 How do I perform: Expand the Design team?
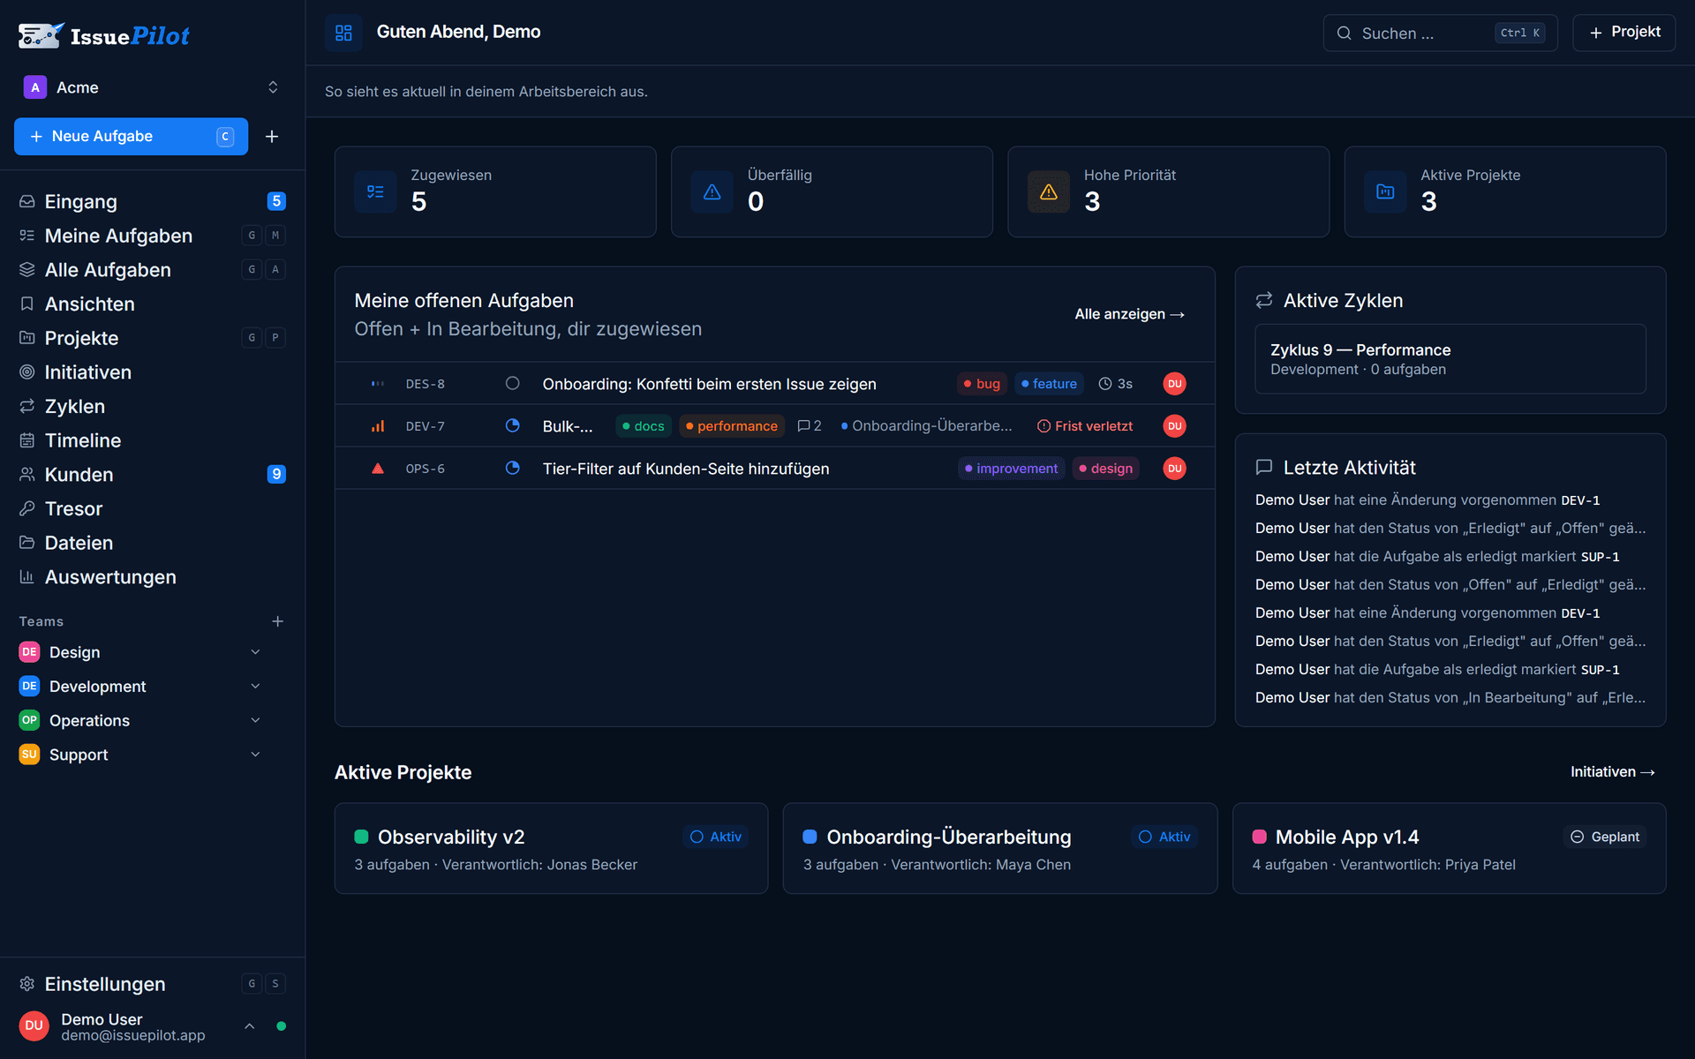coord(255,652)
